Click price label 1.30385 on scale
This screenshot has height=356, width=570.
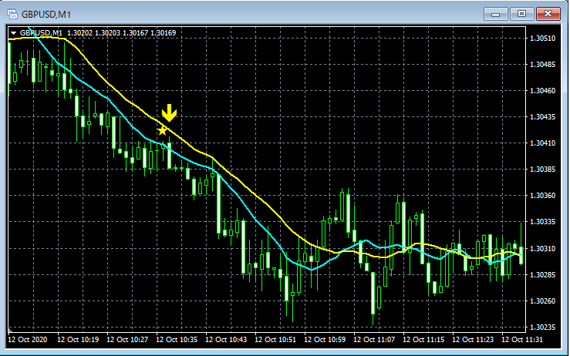543,170
